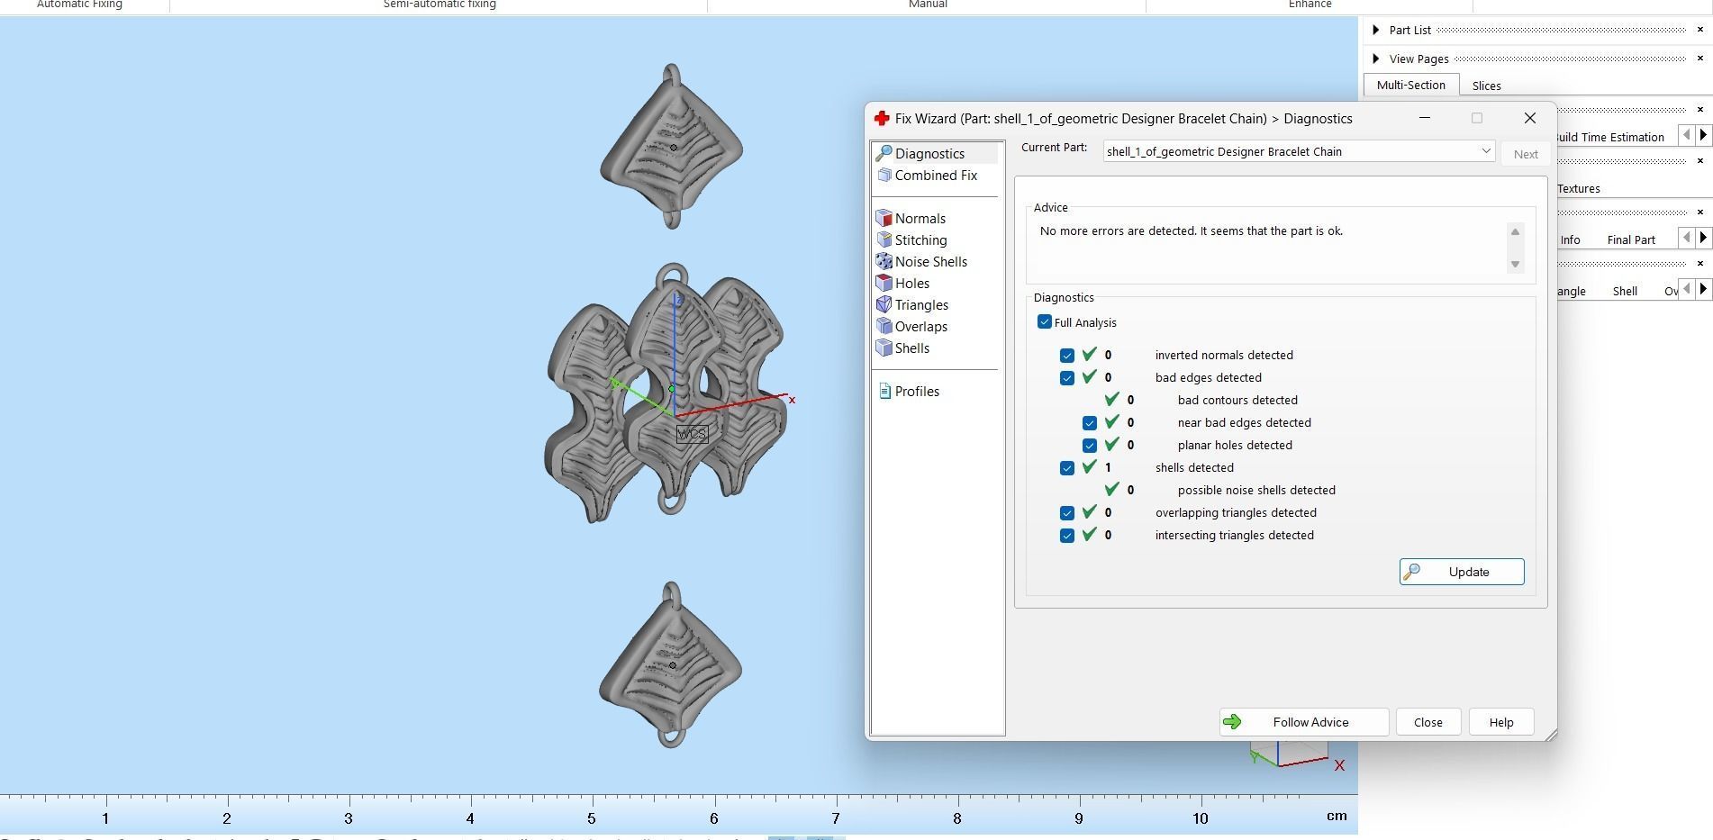Close the panel holding Build Time Estimation
The width and height of the screenshot is (1713, 840).
1700,110
